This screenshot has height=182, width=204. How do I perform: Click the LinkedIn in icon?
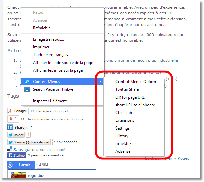point(10,127)
